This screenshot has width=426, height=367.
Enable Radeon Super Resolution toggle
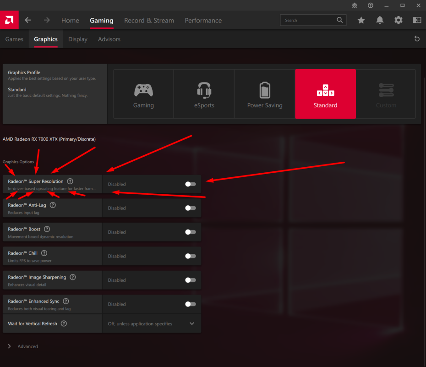click(x=190, y=184)
